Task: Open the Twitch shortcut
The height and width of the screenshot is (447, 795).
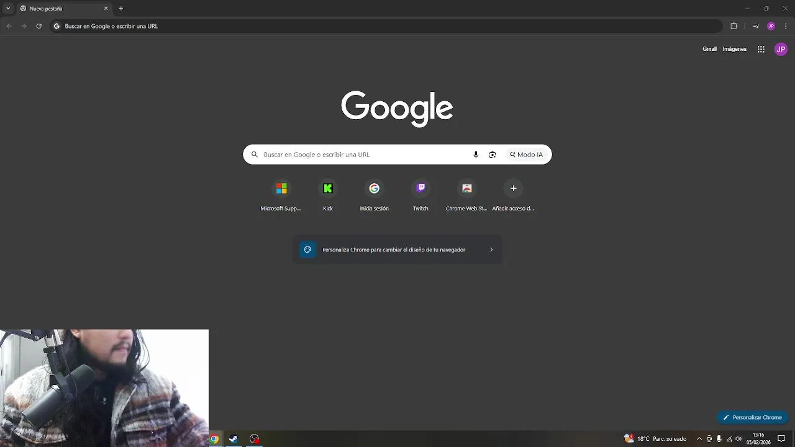Action: [x=420, y=196]
